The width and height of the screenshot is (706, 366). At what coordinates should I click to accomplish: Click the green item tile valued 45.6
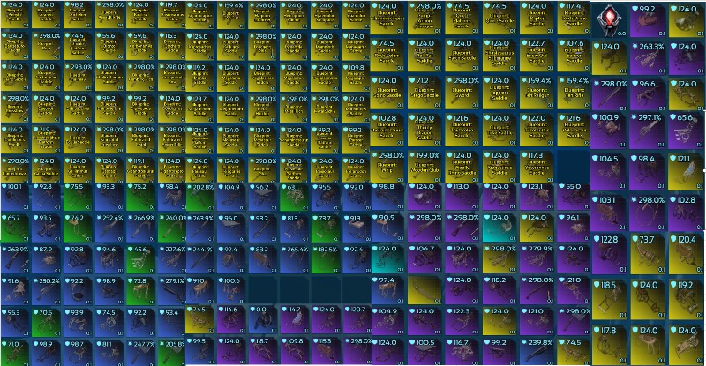click(141, 260)
